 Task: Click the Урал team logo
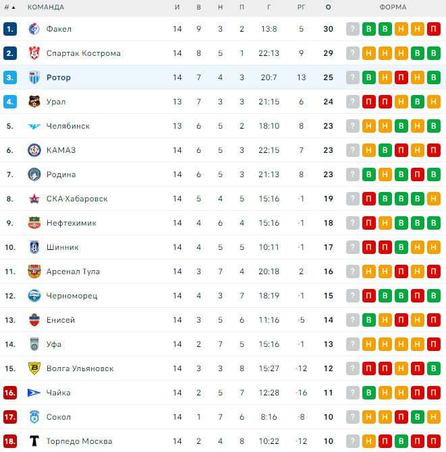coord(34,102)
